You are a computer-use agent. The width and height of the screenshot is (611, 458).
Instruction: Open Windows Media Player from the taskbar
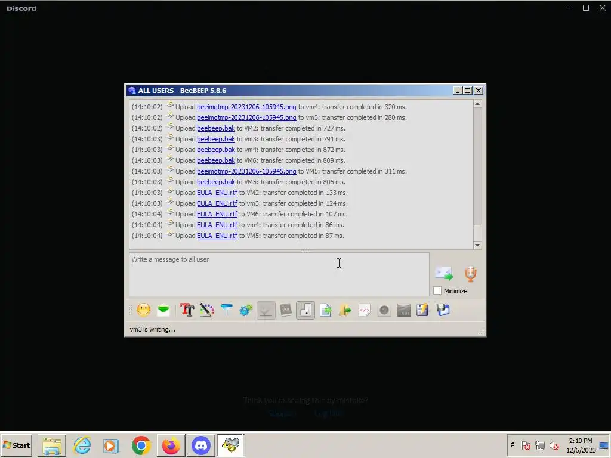click(111, 445)
